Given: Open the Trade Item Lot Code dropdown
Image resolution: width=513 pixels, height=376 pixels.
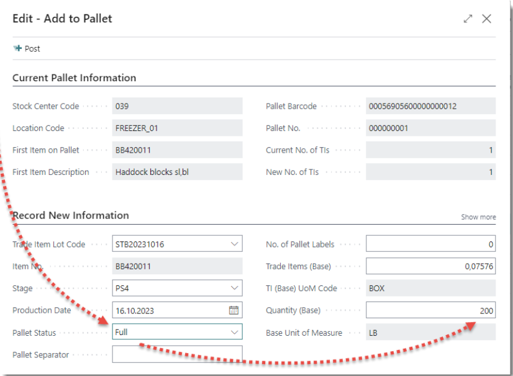Looking at the screenshot, I should click(x=234, y=244).
